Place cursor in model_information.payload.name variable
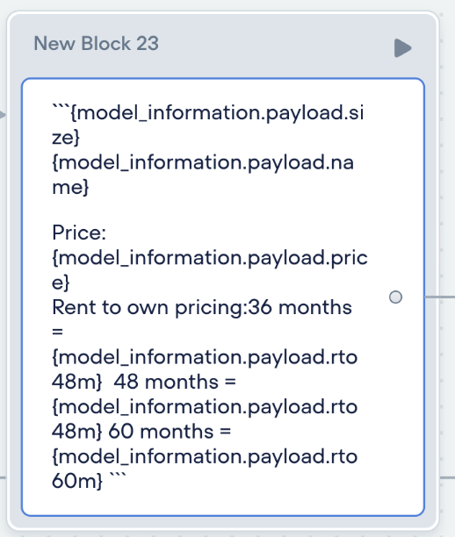Image resolution: width=455 pixels, height=537 pixels. (203, 175)
